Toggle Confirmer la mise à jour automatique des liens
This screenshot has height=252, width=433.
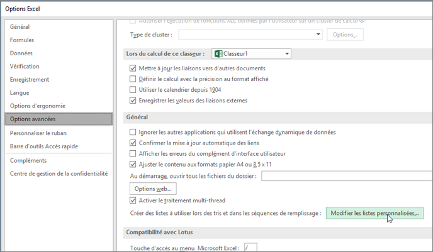(x=133, y=143)
